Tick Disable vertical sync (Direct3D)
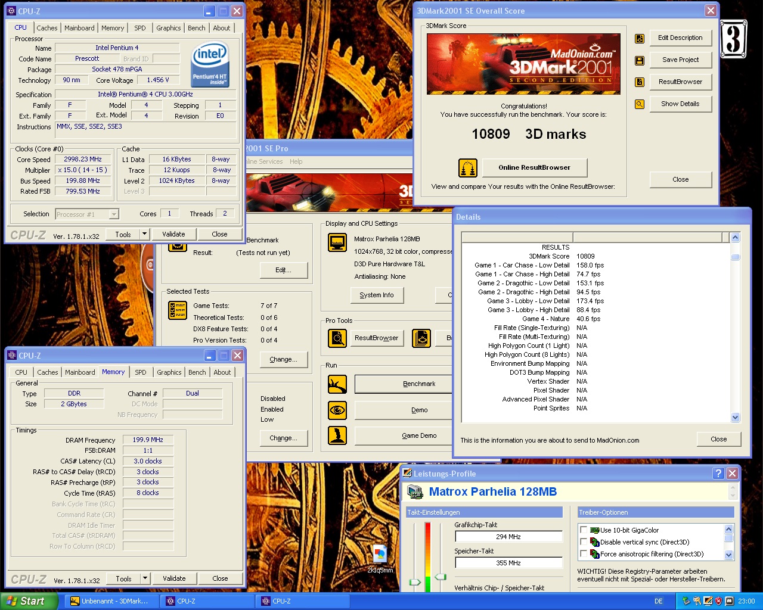763x610 pixels. 584,541
